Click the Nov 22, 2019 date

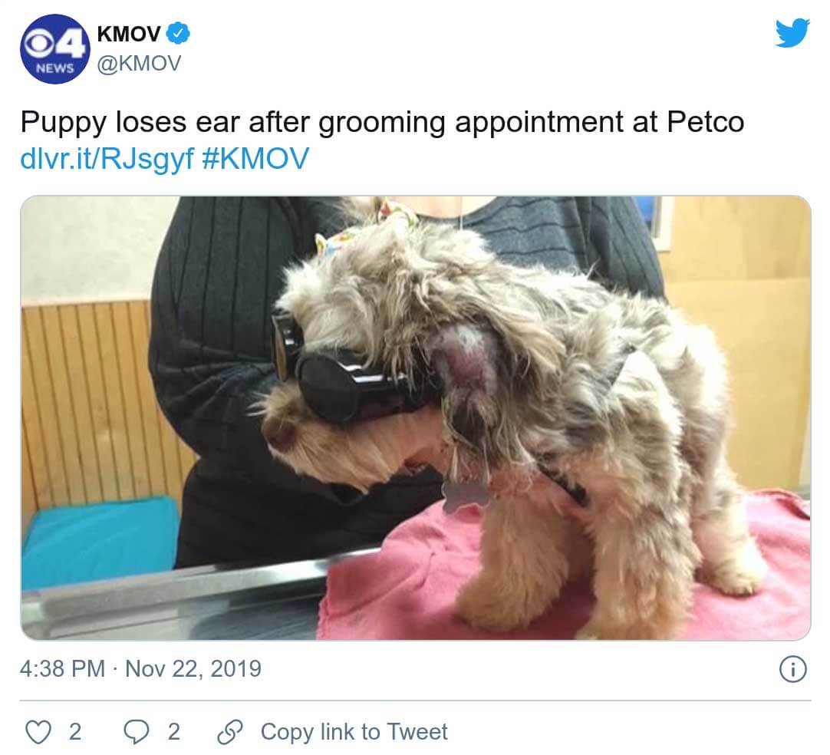coord(193,669)
